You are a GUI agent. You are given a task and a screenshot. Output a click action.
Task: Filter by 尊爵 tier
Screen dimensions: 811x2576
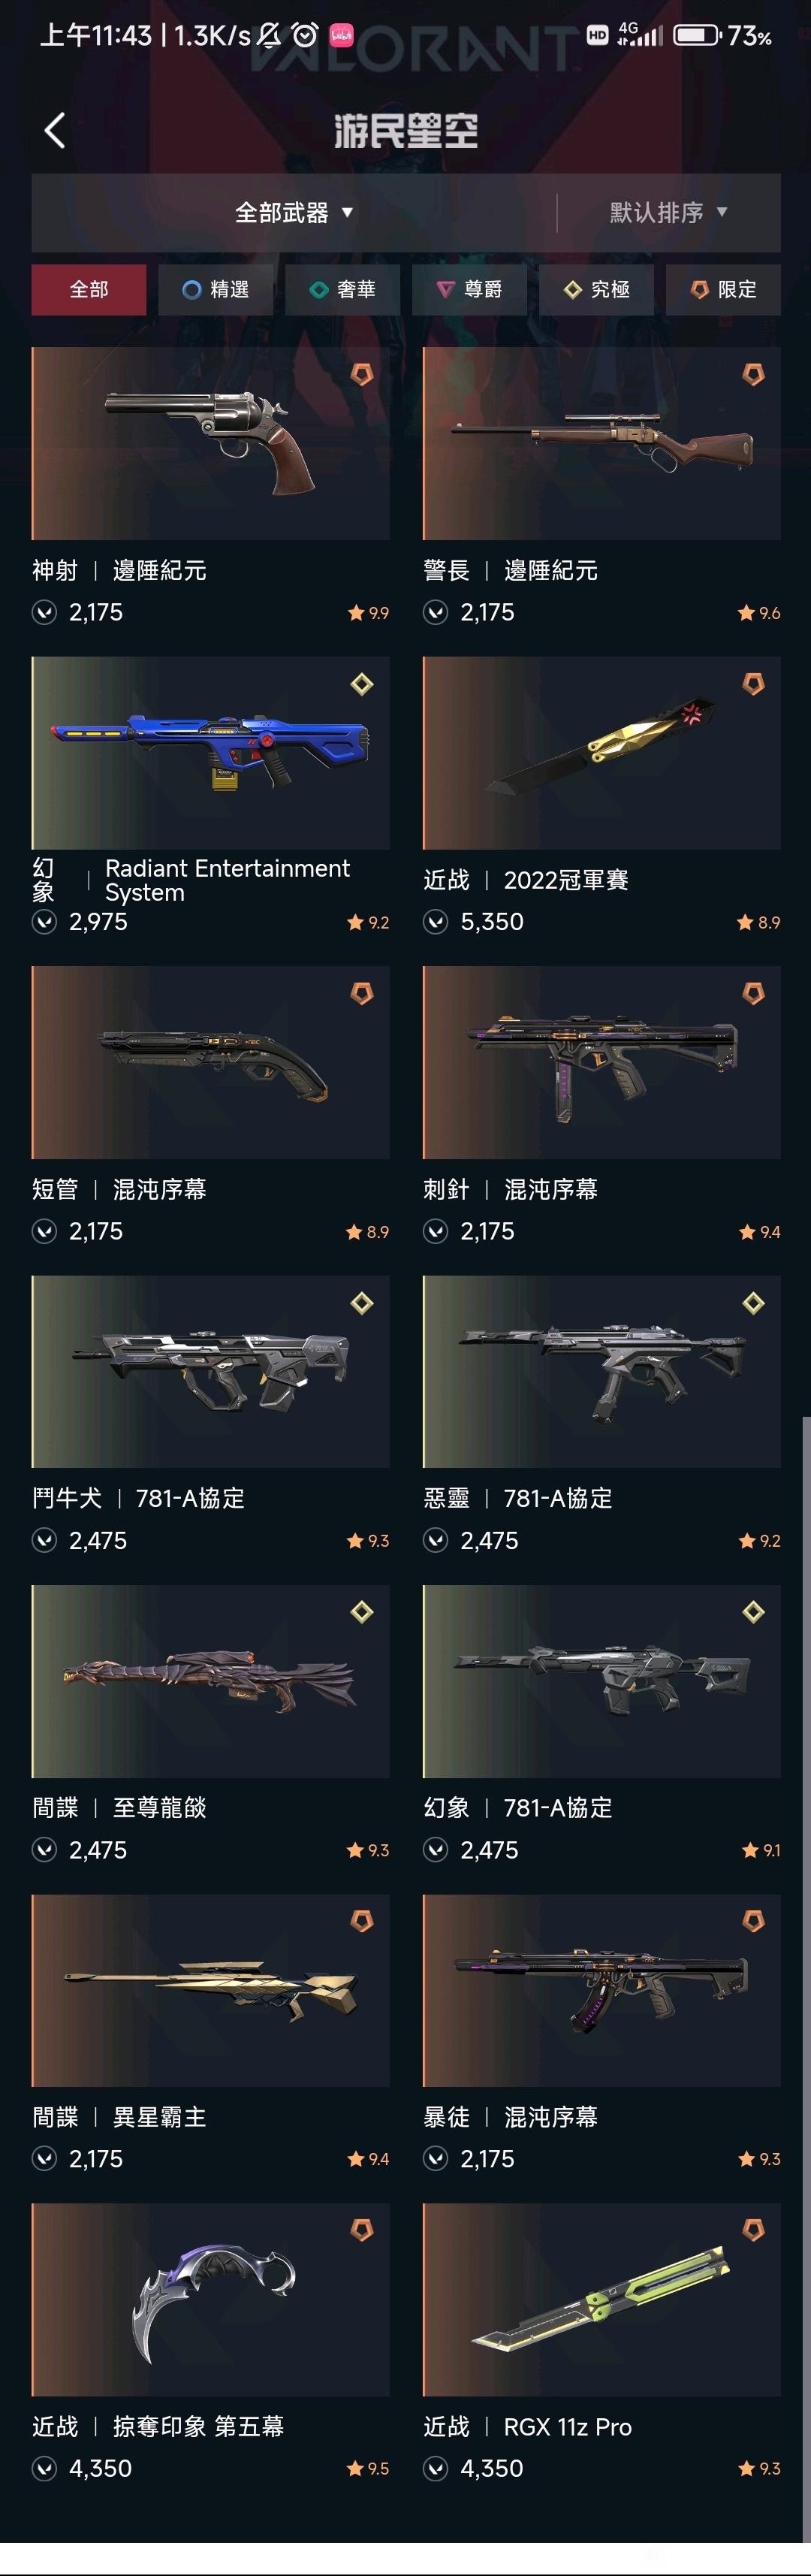469,289
